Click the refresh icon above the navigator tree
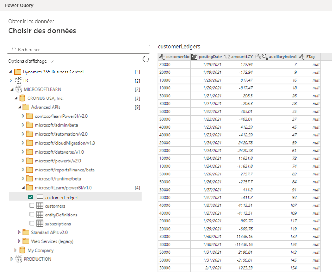This screenshot has width=332, height=272. (146, 59)
